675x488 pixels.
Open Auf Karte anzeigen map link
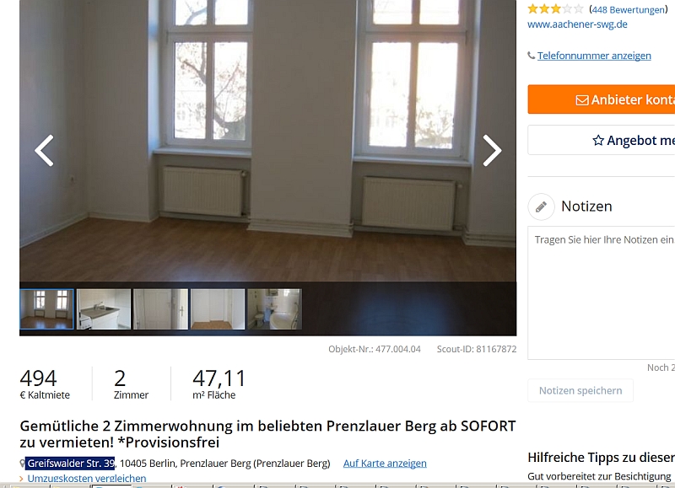click(x=385, y=464)
